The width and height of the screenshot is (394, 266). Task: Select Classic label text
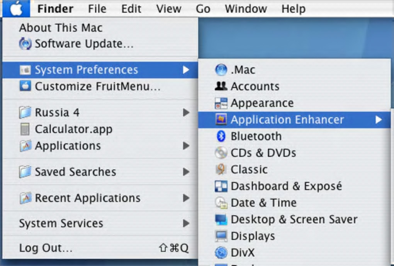(249, 170)
